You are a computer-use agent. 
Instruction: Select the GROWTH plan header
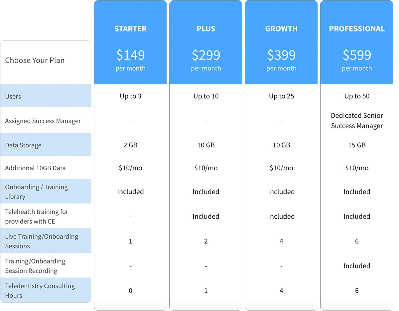point(281,29)
